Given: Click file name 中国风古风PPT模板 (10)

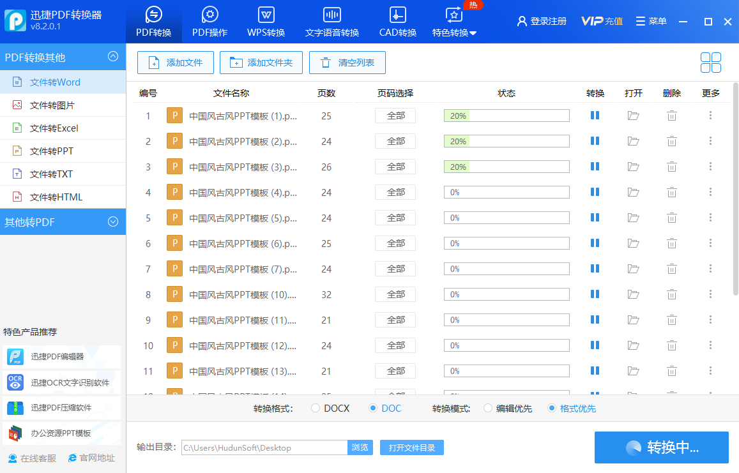Looking at the screenshot, I should tap(243, 294).
